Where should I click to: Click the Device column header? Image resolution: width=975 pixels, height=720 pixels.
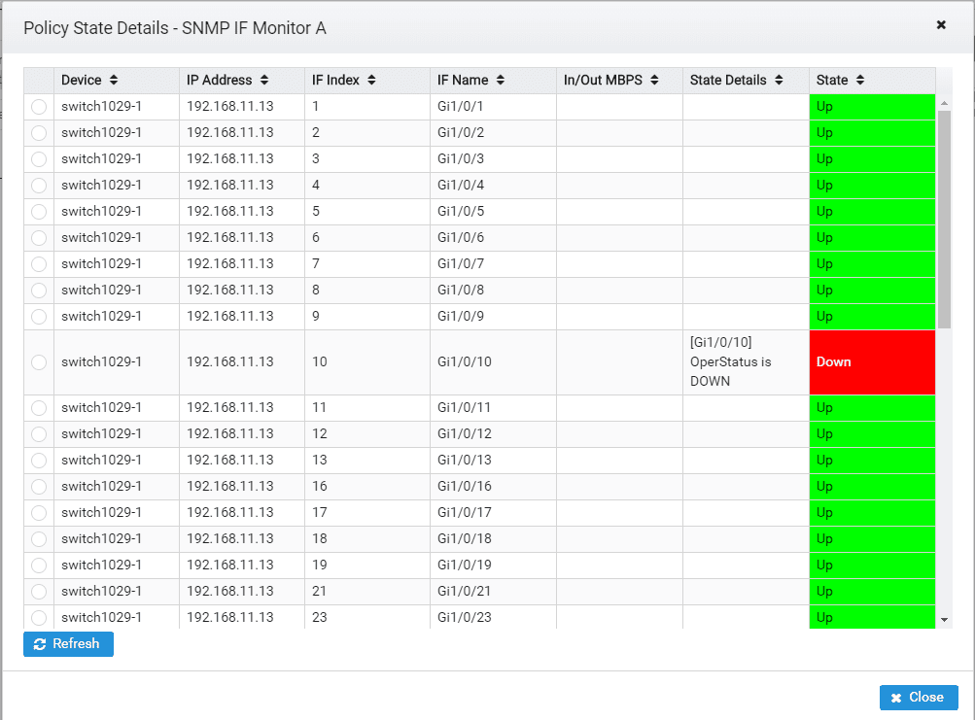(x=117, y=81)
